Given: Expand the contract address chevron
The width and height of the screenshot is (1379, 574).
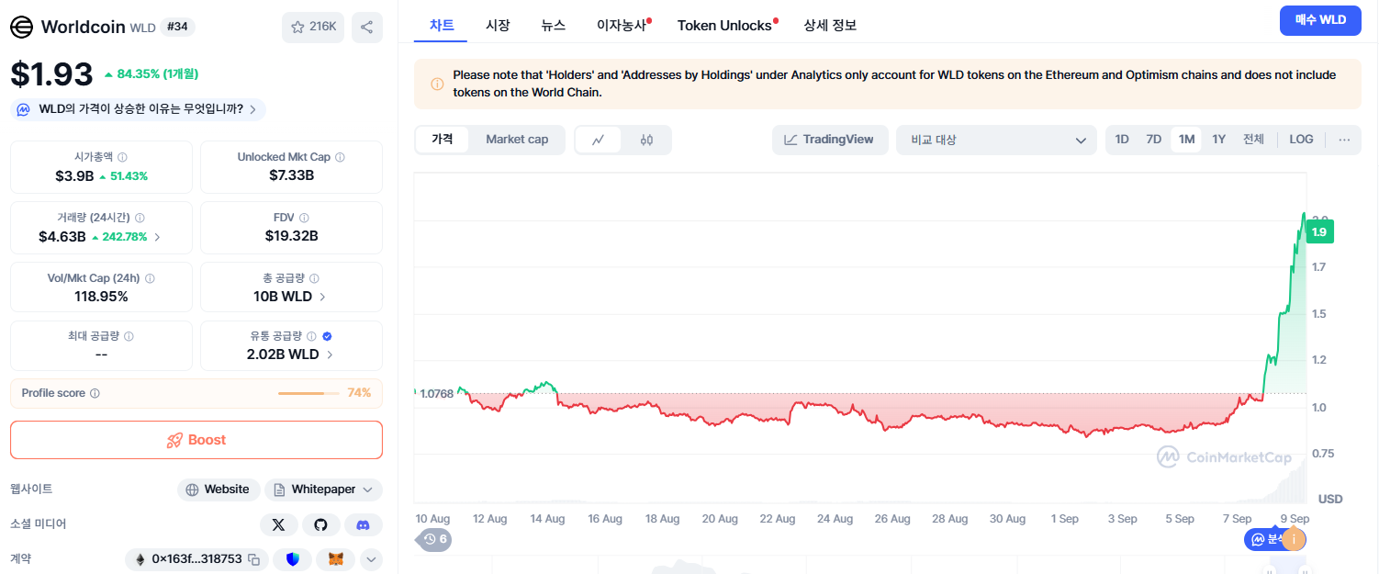Looking at the screenshot, I should point(371,558).
